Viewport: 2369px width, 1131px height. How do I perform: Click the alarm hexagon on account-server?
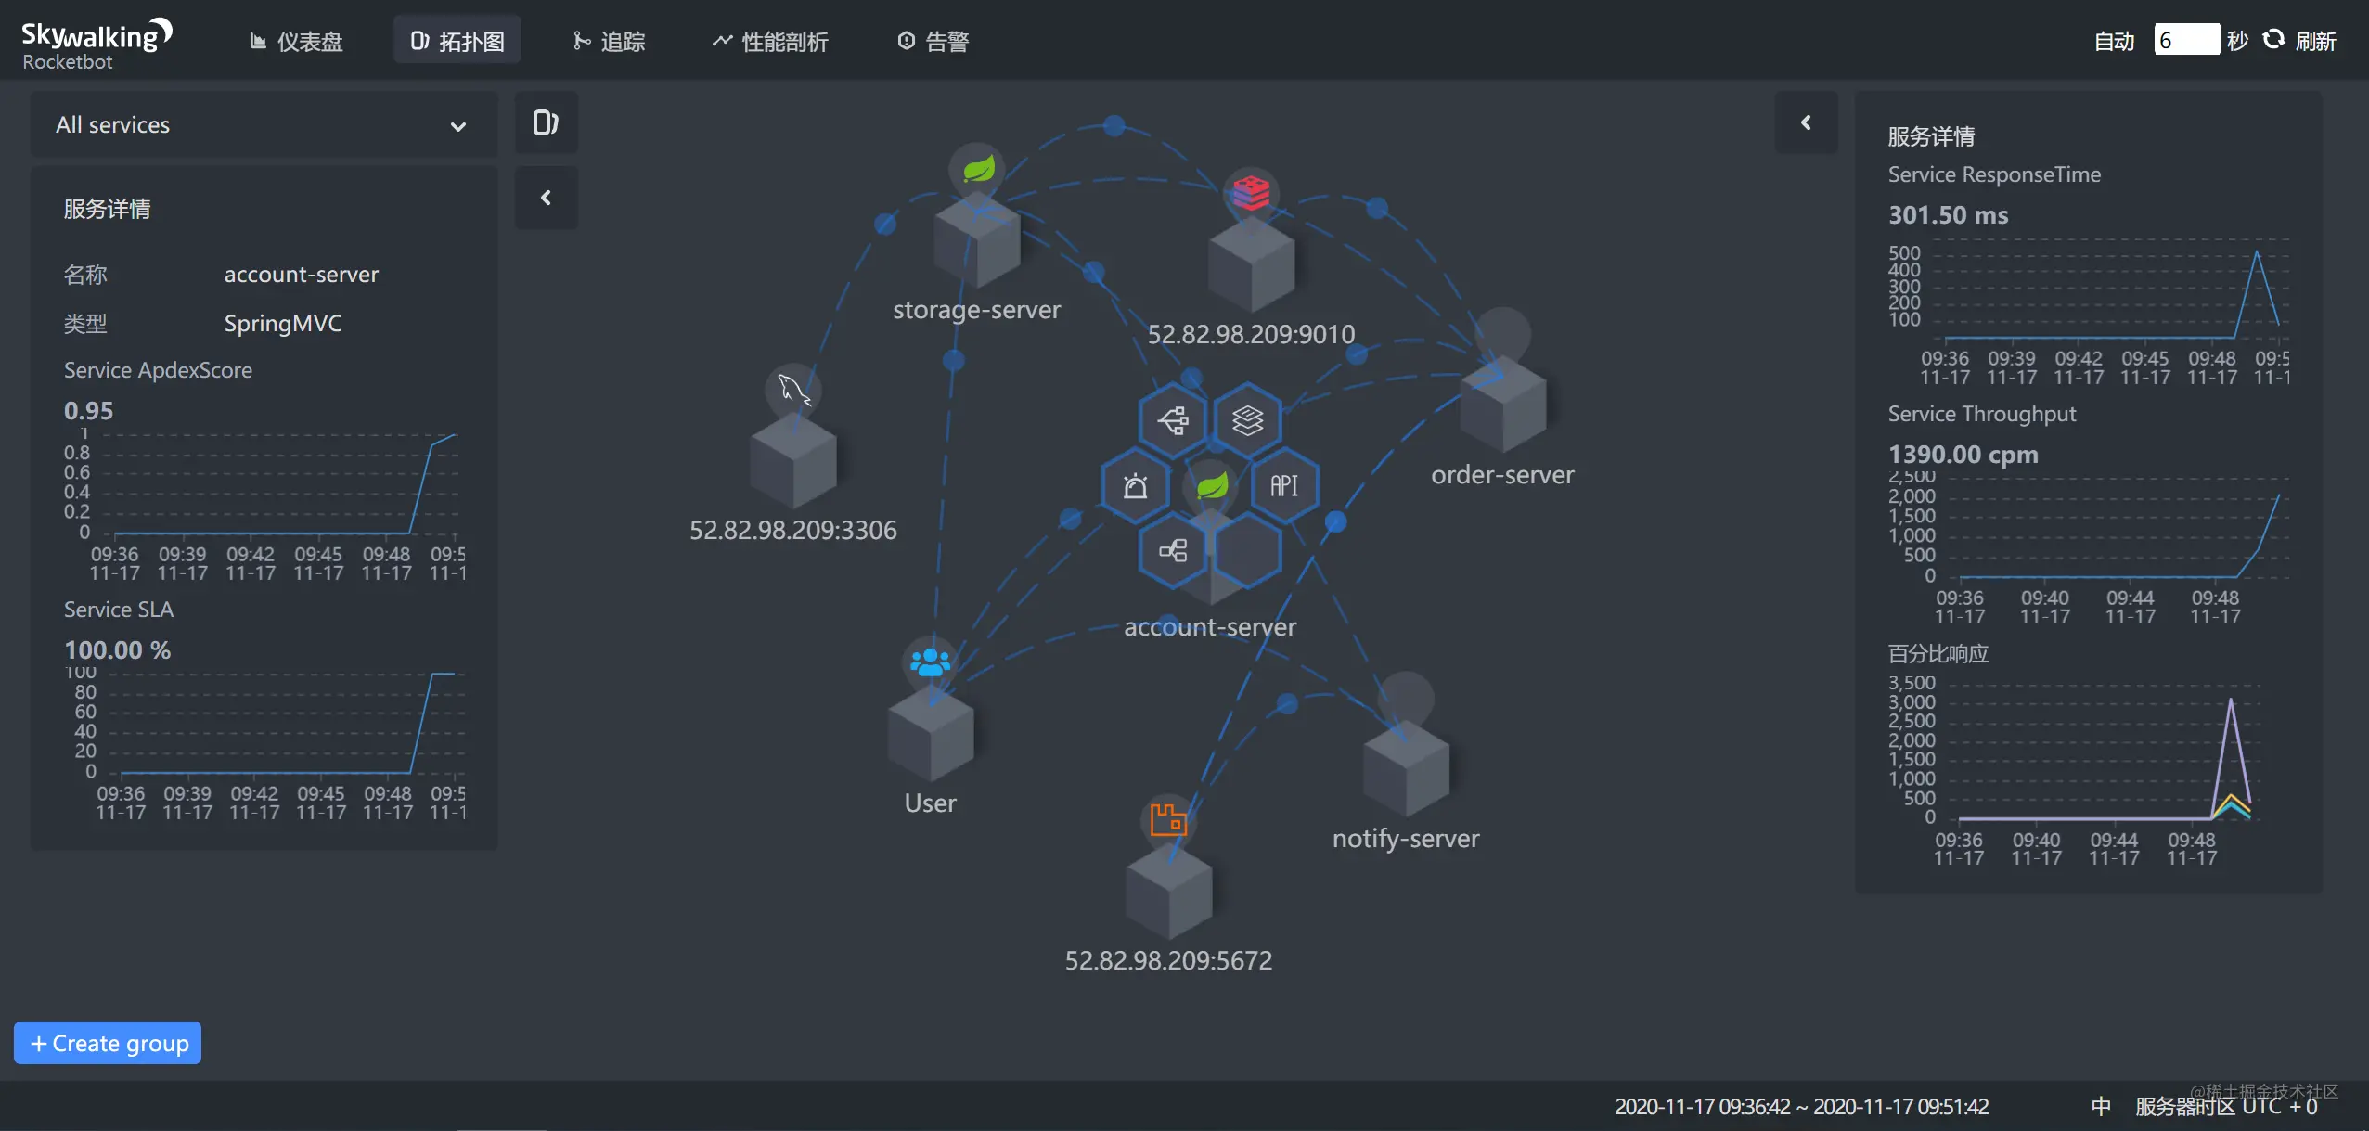pyautogui.click(x=1135, y=486)
